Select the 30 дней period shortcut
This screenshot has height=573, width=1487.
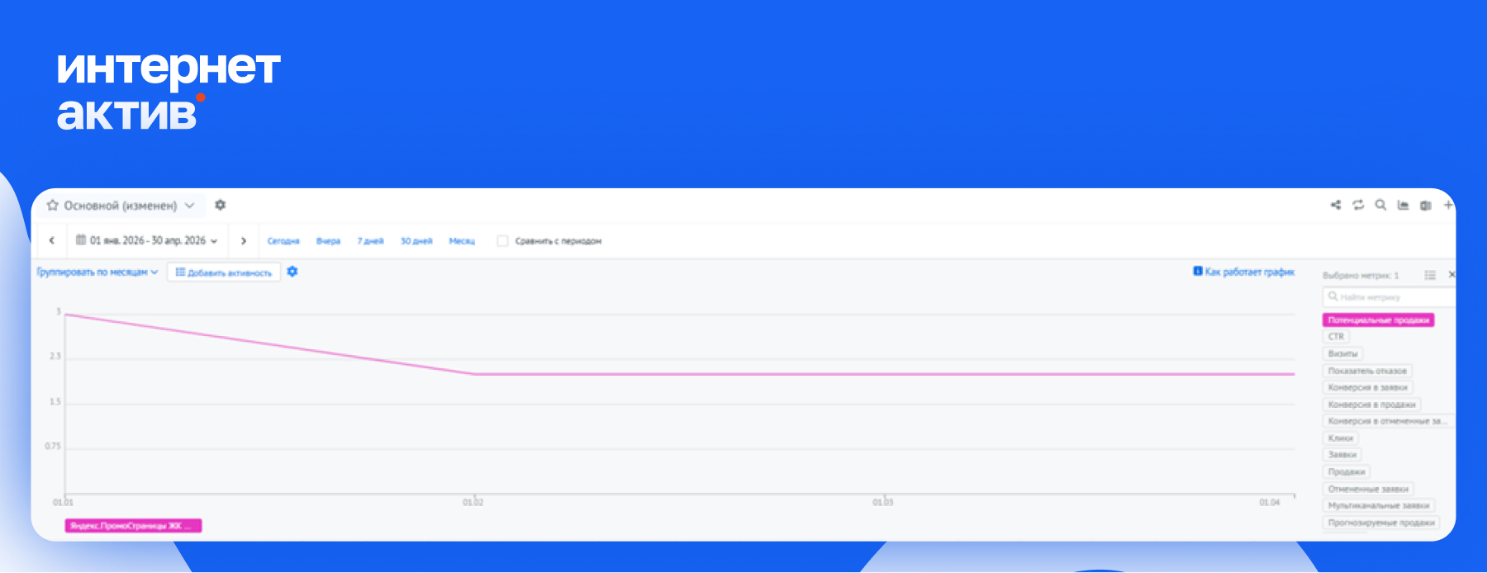416,241
